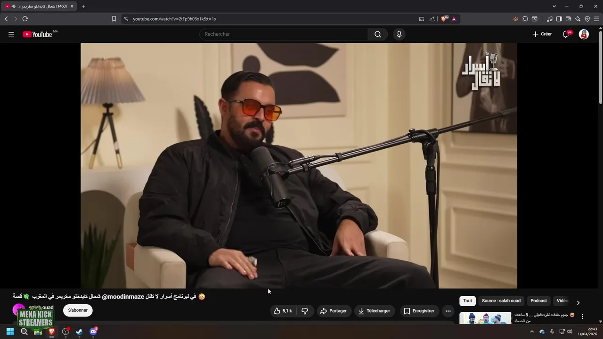Open the extensions puzzle icon
Image resolution: width=603 pixels, height=339 pixels.
click(x=525, y=19)
